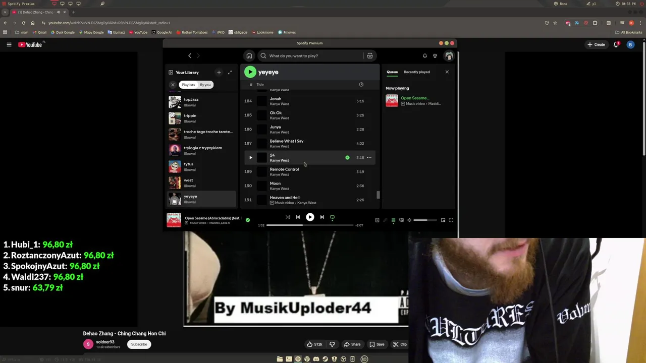Open Friend Activity icon in Spotify
Screen dimensions: 646x363
(x=435, y=56)
